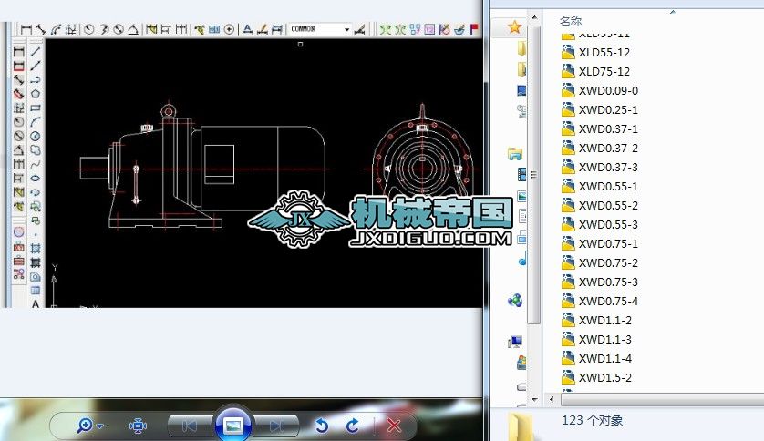Image resolution: width=764 pixels, height=441 pixels.
Task: Rotate image counterclockwise
Action: 321,426
